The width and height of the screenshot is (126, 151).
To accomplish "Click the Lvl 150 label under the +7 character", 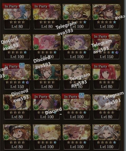I will click(106, 57).
